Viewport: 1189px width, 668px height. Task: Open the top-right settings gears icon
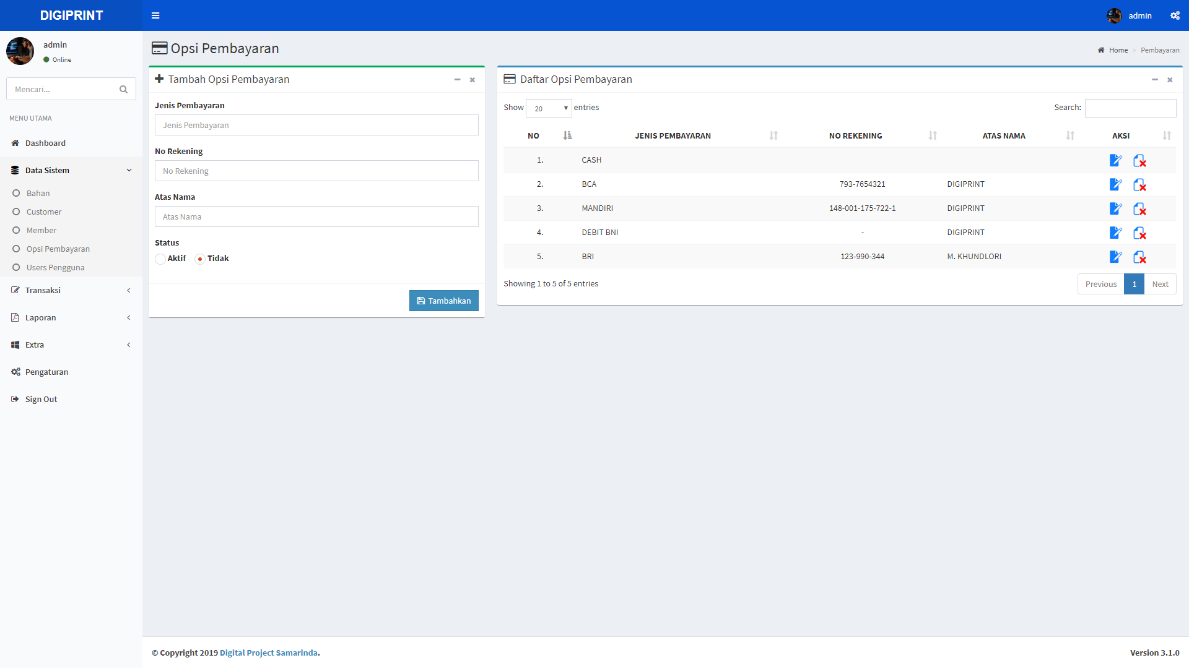(1175, 15)
